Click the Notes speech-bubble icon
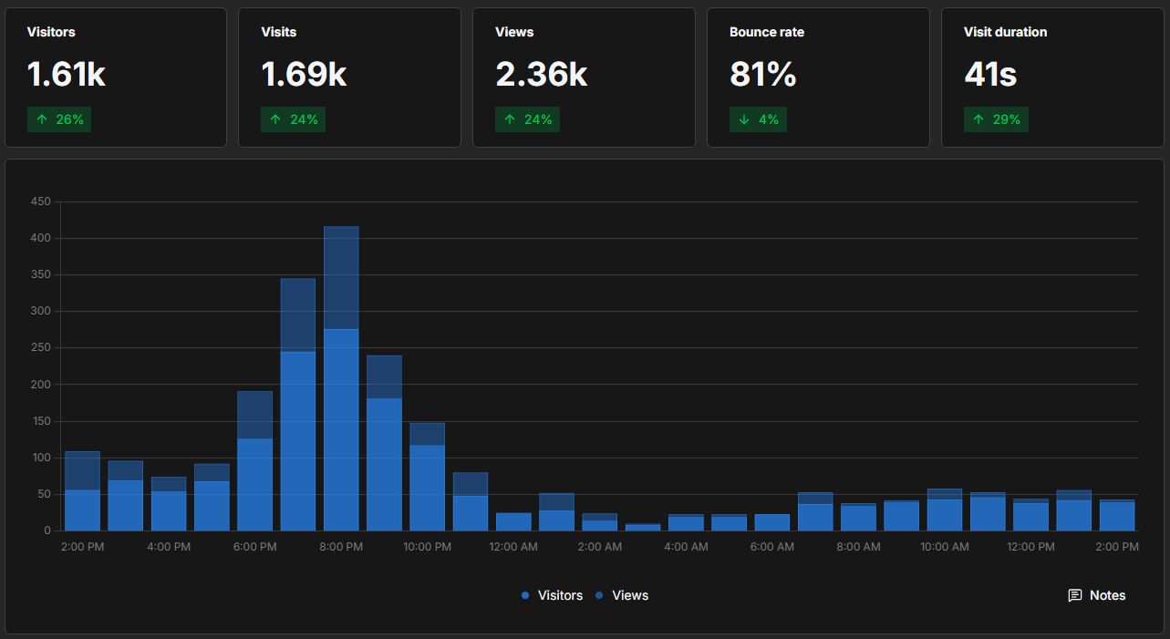 1075,595
